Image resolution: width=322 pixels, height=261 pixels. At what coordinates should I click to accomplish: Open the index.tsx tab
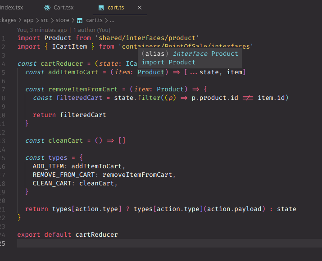(x=11, y=8)
